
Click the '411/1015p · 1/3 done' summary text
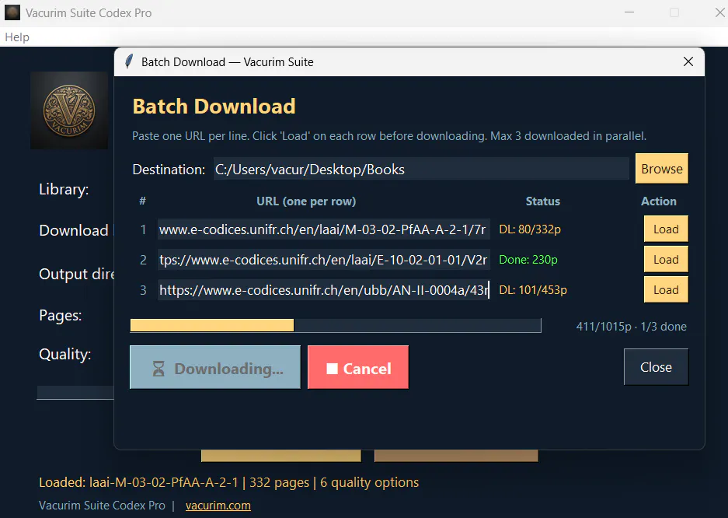[632, 327]
